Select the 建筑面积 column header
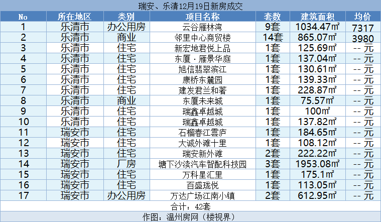Viewport: 381px width, 222px height. (x=317, y=17)
